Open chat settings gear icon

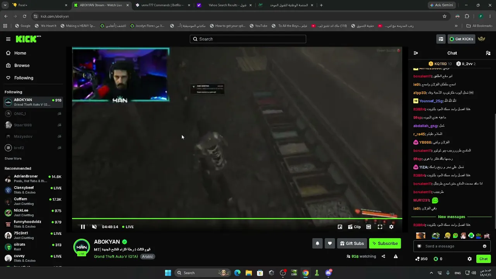coord(470,259)
